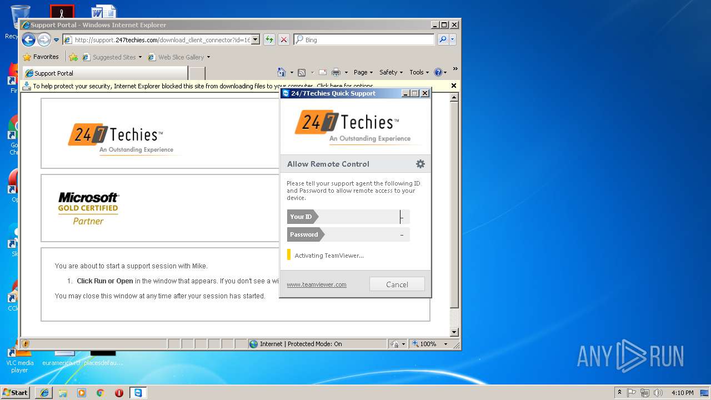Click the privacy lock icon in status bar
711x400 pixels.
(394, 344)
